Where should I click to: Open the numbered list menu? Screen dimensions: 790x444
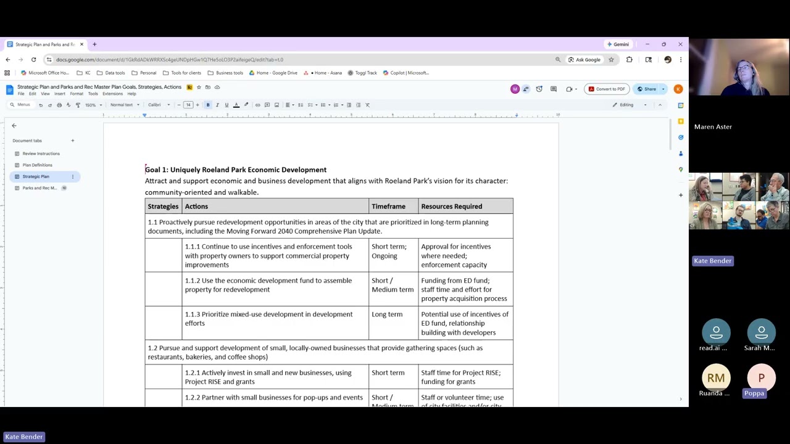[337, 105]
